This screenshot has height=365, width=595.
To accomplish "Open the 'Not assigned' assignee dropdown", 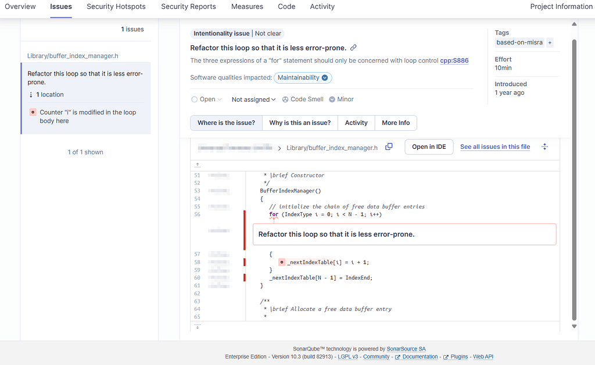I will [x=253, y=99].
